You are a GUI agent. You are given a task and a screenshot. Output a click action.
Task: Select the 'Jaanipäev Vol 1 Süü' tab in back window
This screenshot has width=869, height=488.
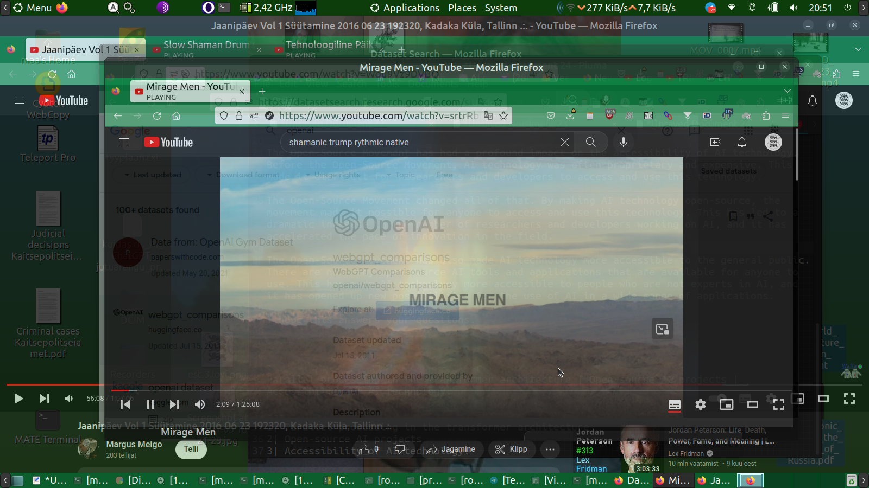coord(85,49)
